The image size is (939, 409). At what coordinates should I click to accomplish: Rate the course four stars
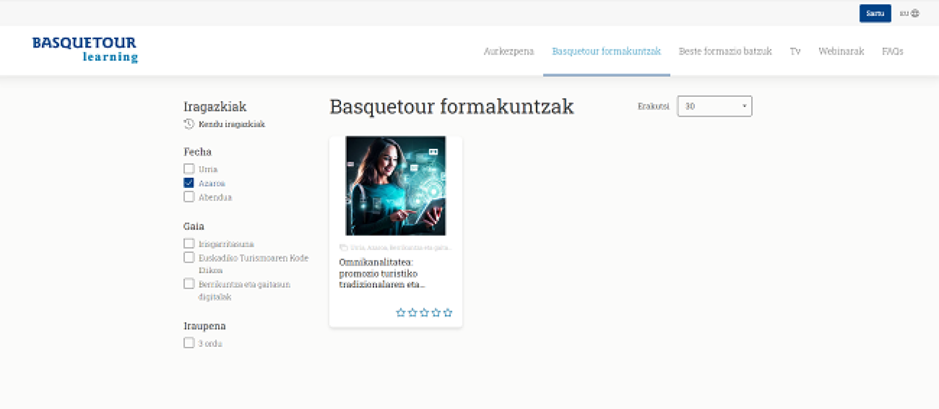[x=436, y=313]
